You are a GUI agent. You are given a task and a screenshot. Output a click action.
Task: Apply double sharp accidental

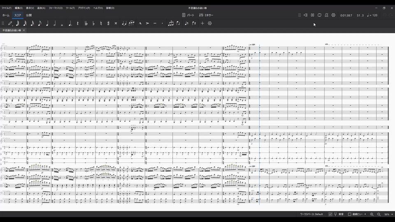[x=116, y=23]
